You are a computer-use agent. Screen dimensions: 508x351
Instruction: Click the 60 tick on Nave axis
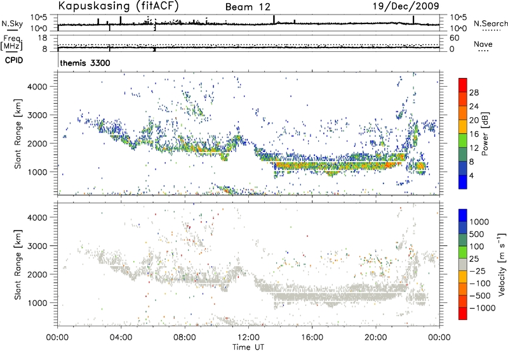[454, 38]
